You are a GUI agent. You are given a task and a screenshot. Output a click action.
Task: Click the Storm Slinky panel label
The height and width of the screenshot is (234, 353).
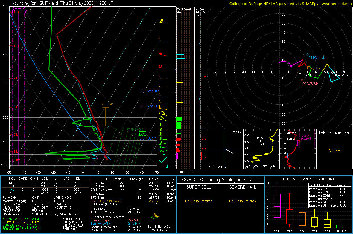point(217,167)
